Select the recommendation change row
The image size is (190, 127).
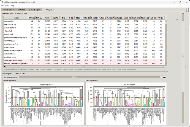pos(14,60)
